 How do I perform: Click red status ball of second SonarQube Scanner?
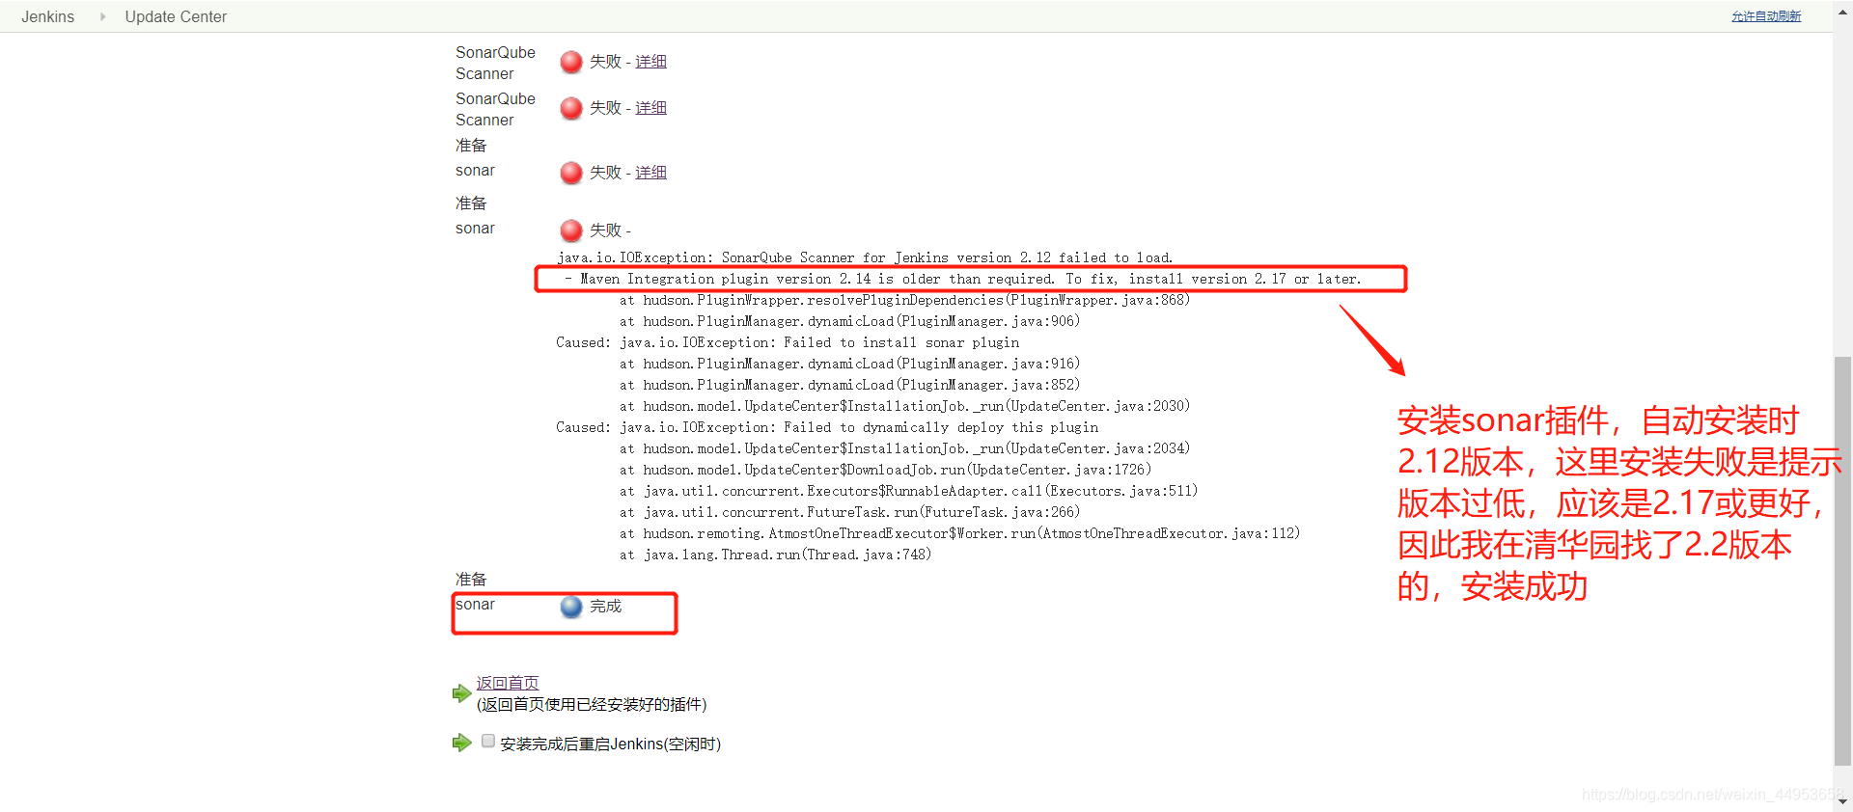click(571, 108)
